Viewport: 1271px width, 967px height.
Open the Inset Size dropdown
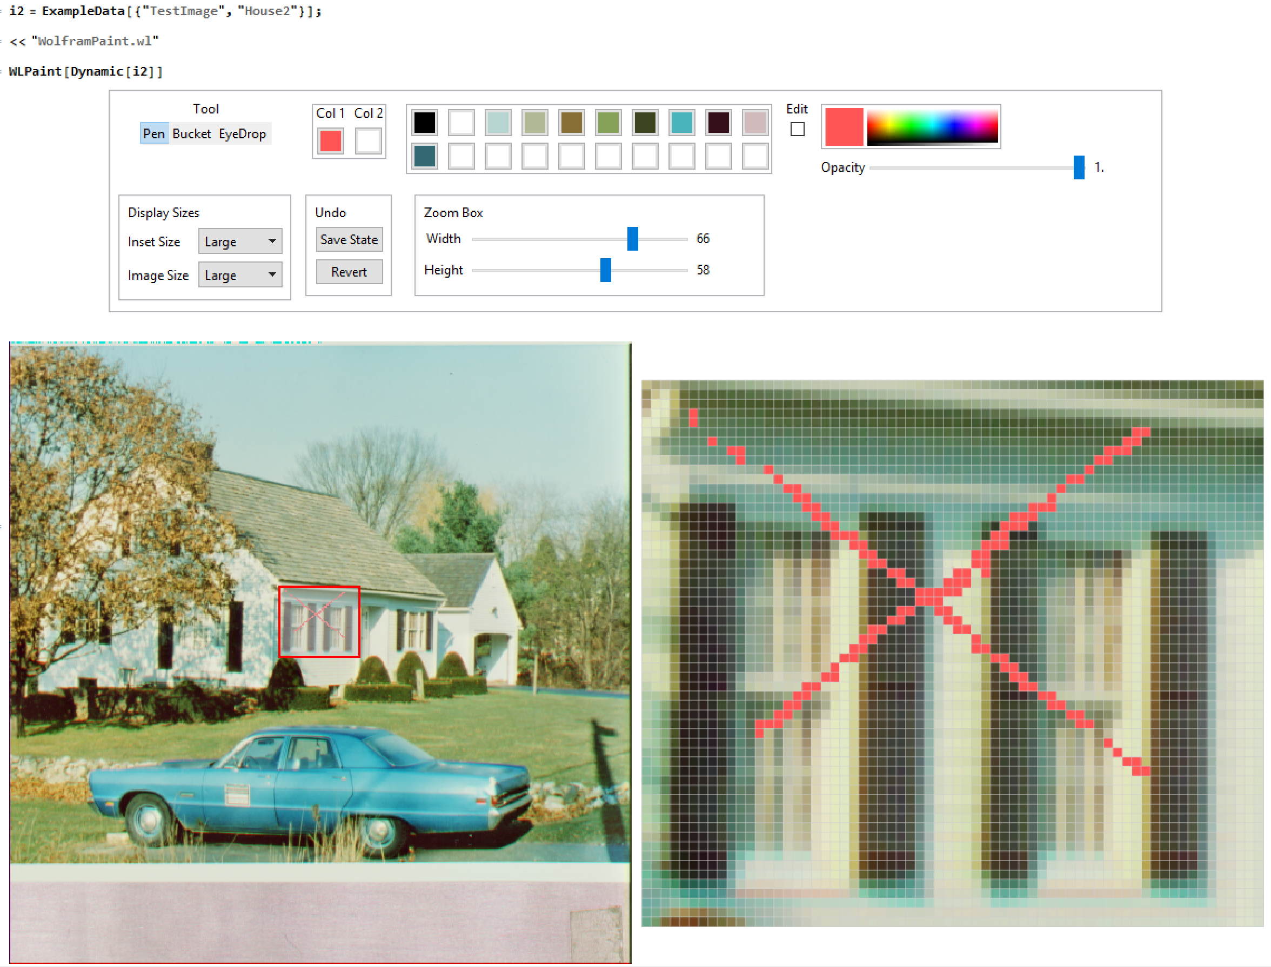coord(240,241)
